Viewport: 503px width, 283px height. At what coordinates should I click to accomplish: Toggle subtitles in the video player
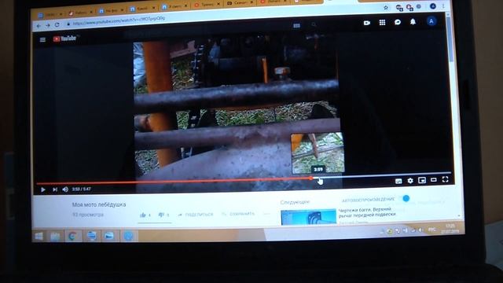point(398,182)
